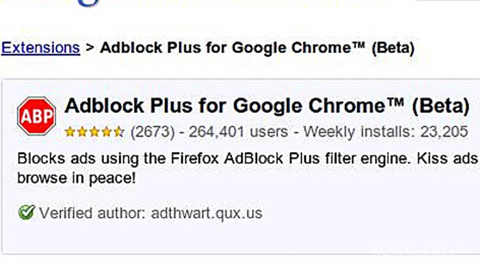
Task: Click the Weekly installs: 23,205 text
Action: point(385,132)
